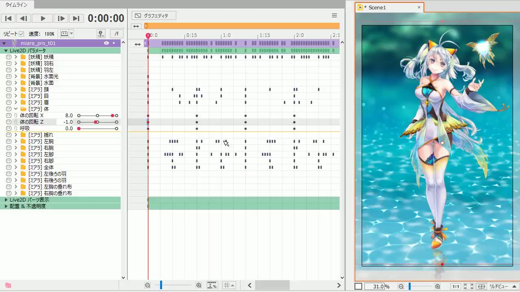Select the [ミアラ] 右腕 folder icon

pos(23,148)
